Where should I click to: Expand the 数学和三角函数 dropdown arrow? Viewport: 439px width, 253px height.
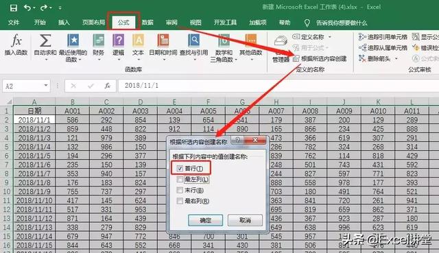click(x=236, y=60)
